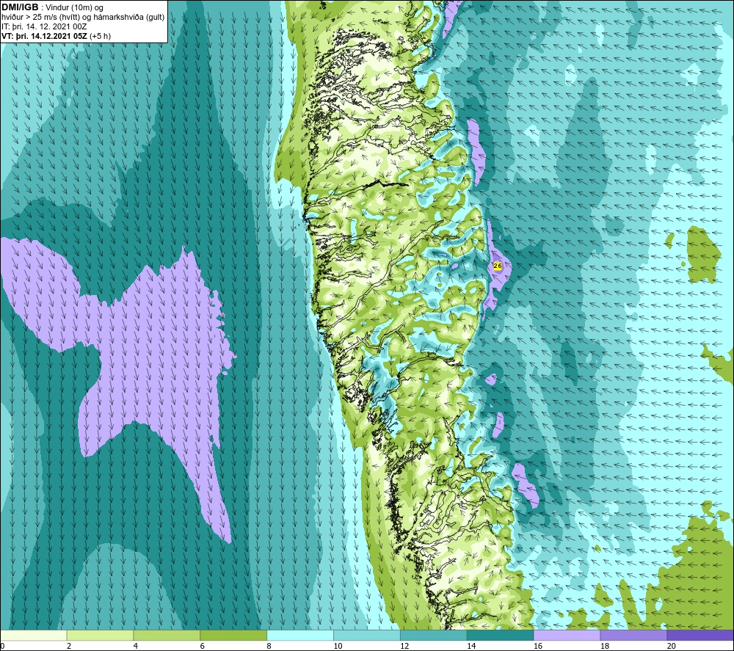The height and width of the screenshot is (651, 734).
Task: Select the 16–18 m/s lavender swatch
Action: [567, 636]
